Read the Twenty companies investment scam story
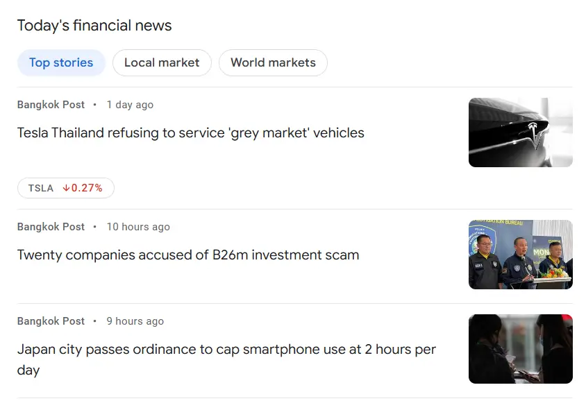Screen dimensions: 586x401 [x=188, y=255]
